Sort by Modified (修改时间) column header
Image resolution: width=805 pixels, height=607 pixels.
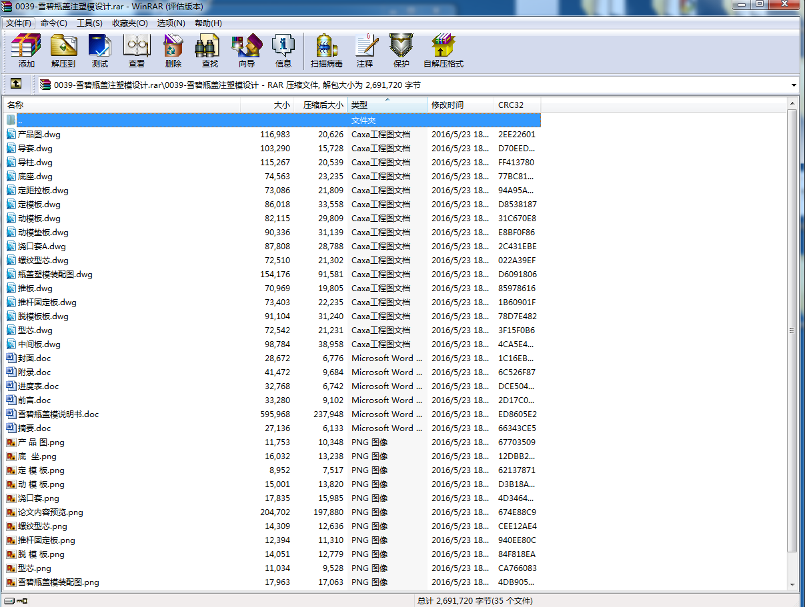click(461, 105)
